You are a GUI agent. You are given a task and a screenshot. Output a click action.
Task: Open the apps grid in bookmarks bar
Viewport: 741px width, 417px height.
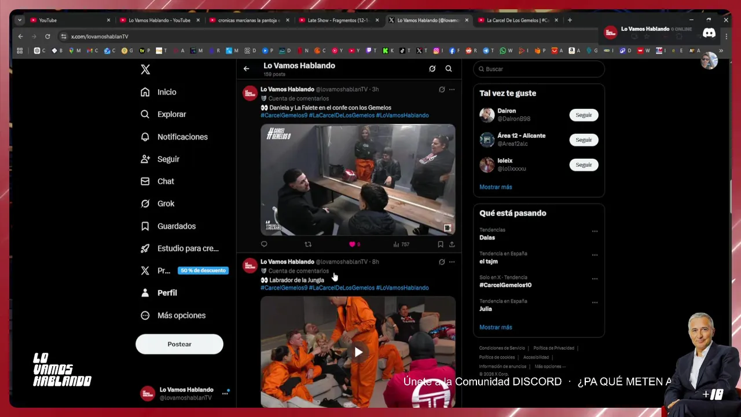(20, 51)
